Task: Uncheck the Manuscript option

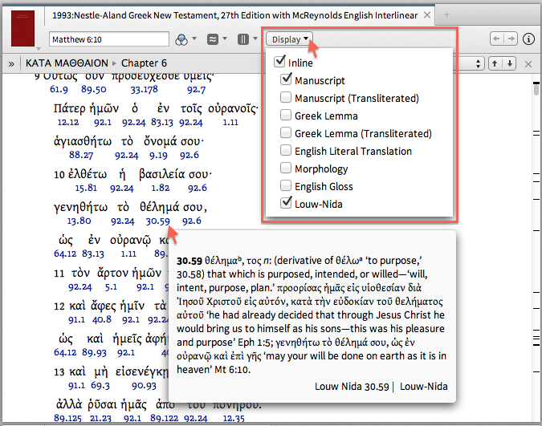Action: pos(286,79)
